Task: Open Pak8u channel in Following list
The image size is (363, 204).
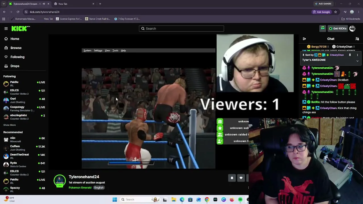Action: coord(24,84)
